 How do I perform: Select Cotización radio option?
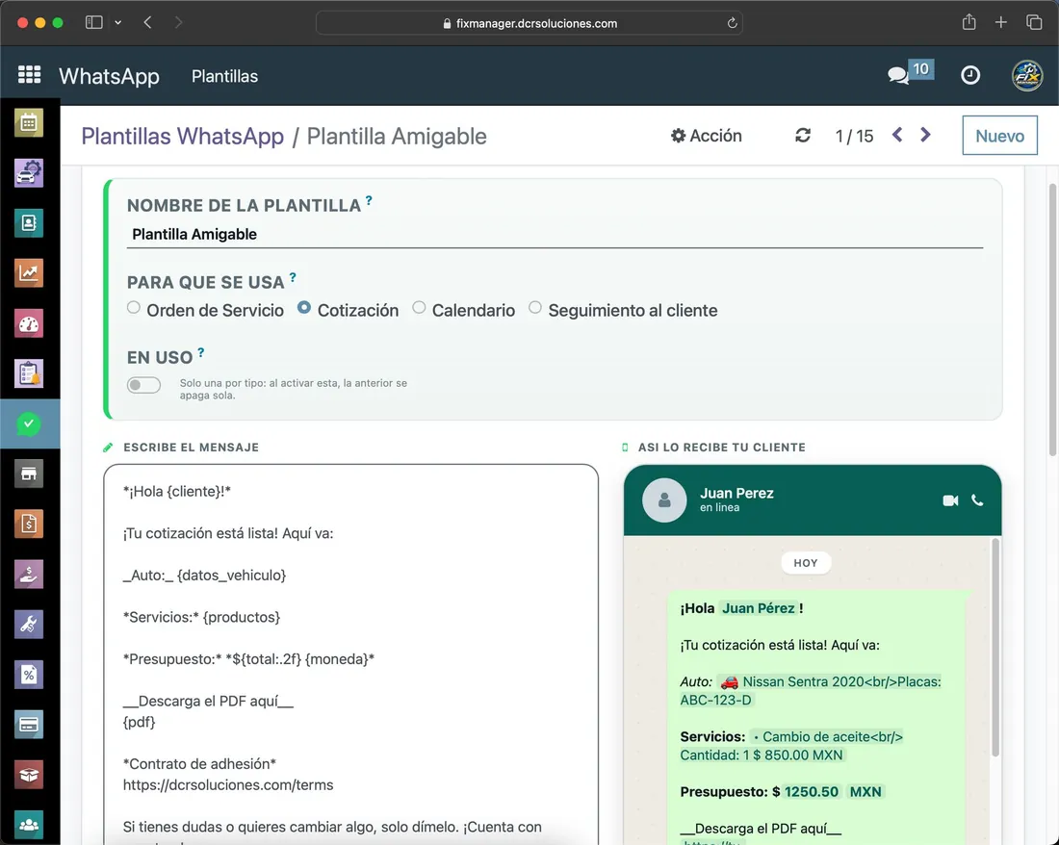[304, 308]
